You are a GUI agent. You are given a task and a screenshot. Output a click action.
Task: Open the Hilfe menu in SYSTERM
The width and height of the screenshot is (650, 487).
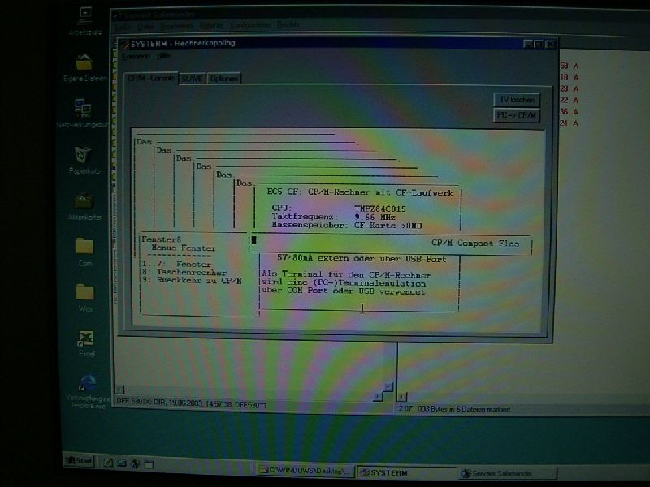coord(164,56)
